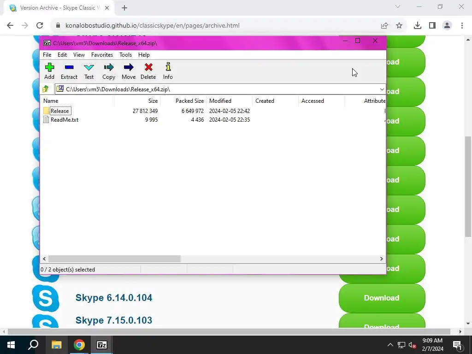This screenshot has height=354, width=472.
Task: Open Chrome tab search chevron
Action: (398, 6)
